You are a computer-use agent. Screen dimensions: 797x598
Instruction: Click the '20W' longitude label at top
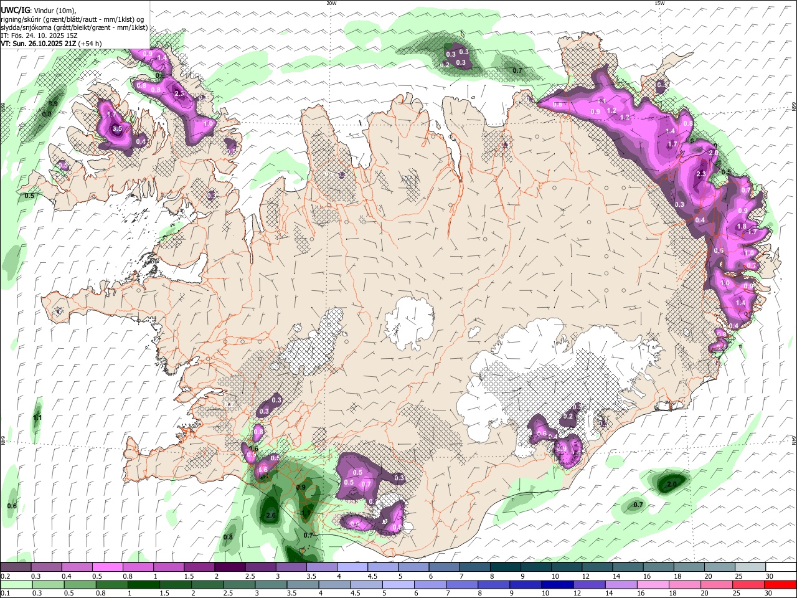coord(331,3)
